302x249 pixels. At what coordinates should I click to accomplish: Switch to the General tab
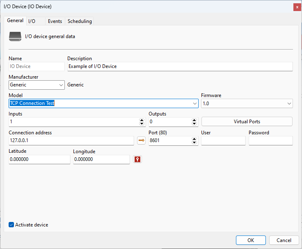pos(15,20)
